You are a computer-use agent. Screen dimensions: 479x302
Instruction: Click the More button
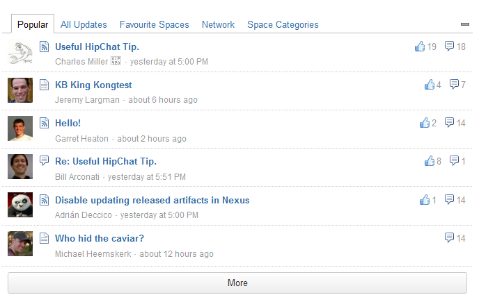click(x=237, y=283)
